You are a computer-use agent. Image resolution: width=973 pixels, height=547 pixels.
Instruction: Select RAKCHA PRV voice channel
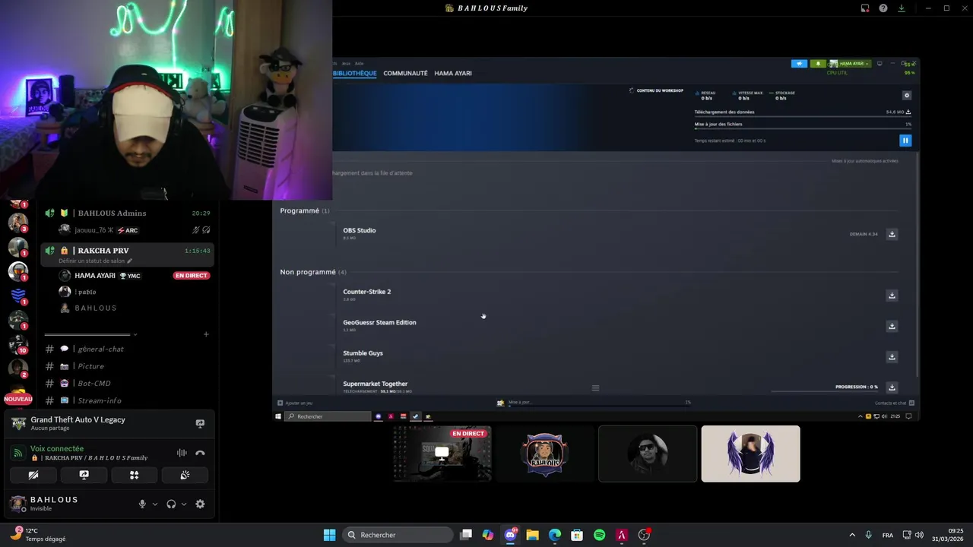coord(128,255)
